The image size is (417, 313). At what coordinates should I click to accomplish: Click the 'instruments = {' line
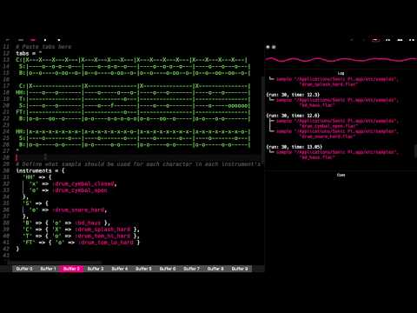[40, 170]
